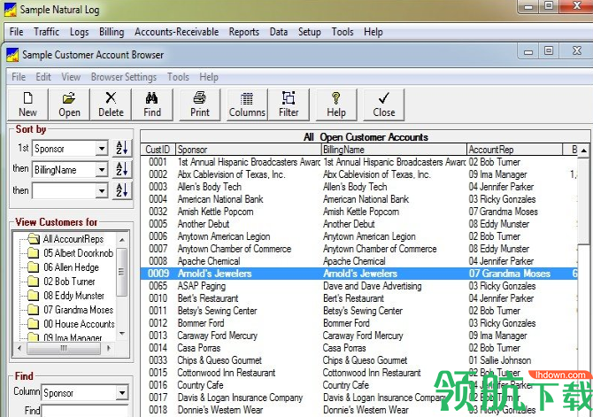Screen dimensions: 593x417
Task: Click the AccountRep column header
Action: pyautogui.click(x=515, y=150)
